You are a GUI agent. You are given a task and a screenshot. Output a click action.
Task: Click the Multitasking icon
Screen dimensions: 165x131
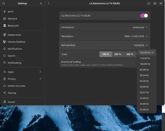coord(5,63)
